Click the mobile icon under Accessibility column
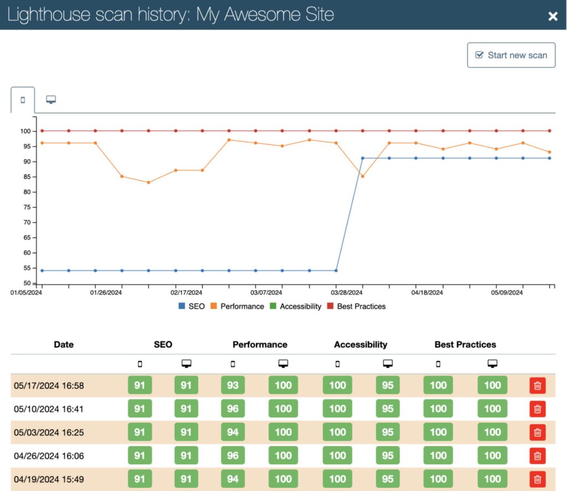567x491 pixels. click(337, 364)
